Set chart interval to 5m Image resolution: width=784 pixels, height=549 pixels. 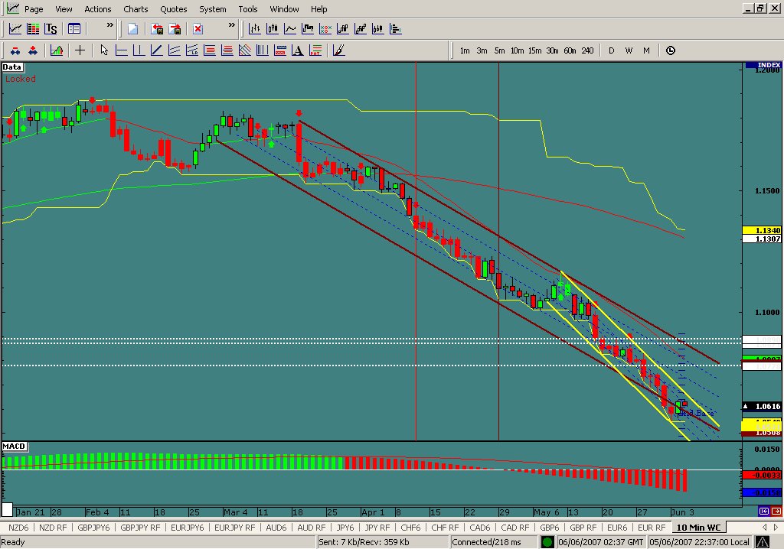tap(499, 50)
